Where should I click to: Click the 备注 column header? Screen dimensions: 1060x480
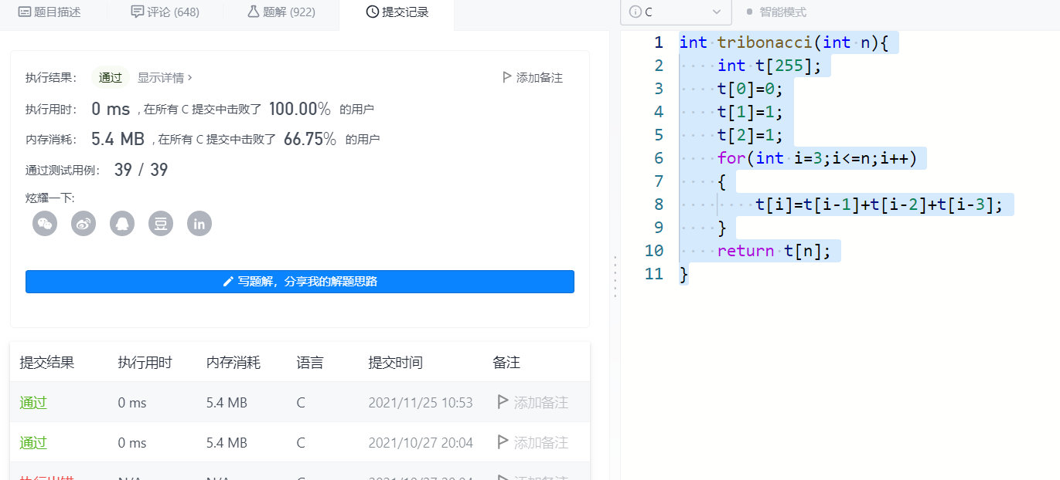tap(506, 362)
